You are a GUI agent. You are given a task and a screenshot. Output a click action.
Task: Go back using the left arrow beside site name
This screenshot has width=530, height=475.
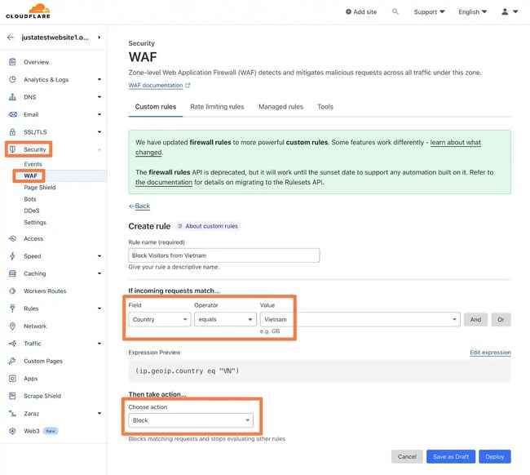11,38
